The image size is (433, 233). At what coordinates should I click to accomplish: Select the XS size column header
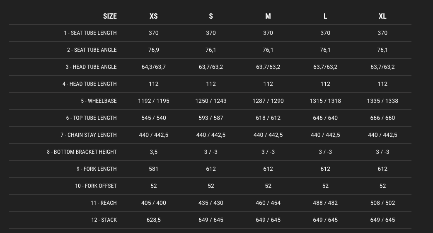point(154,16)
